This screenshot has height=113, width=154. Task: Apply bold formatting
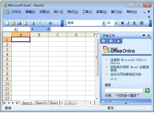click(122, 23)
